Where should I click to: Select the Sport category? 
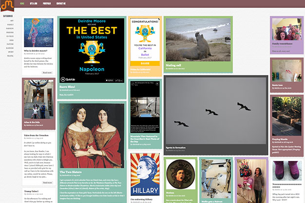[11, 52]
